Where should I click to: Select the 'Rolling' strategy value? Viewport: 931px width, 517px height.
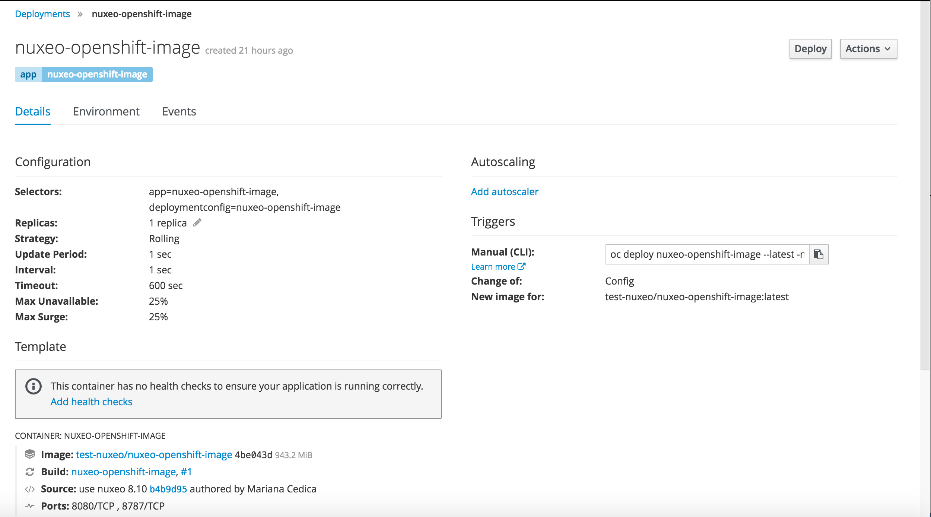tap(164, 238)
